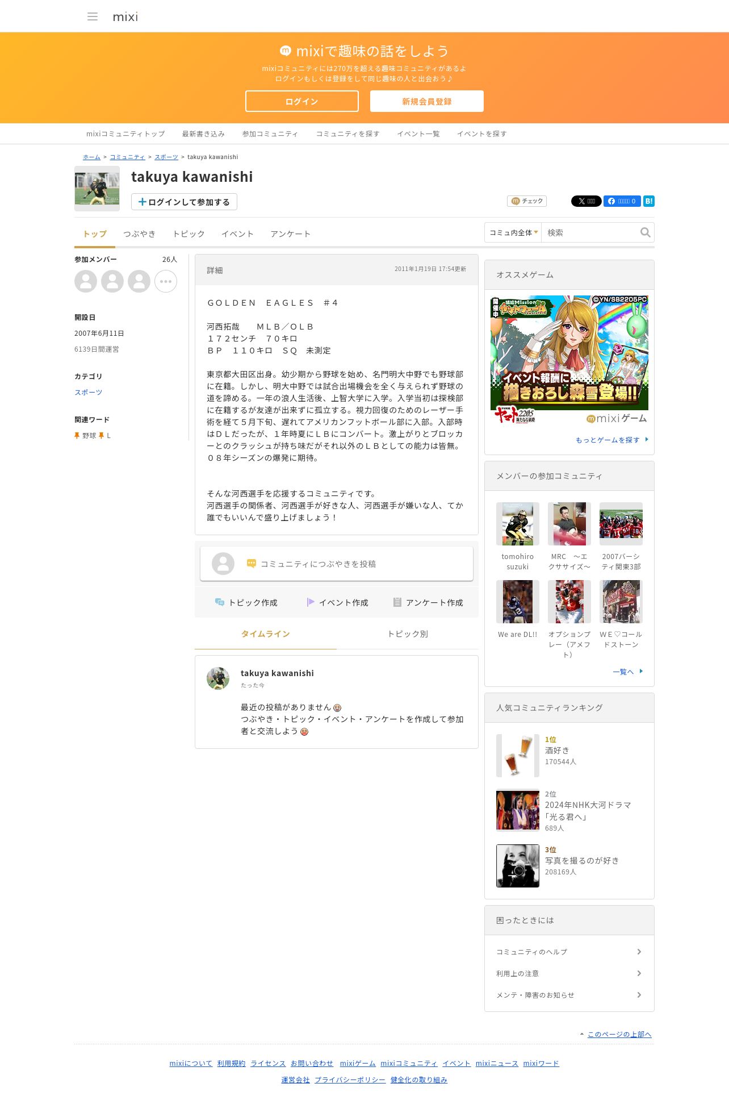Expand 利用上の注意 chevron row
The image size is (729, 1096).
(569, 973)
